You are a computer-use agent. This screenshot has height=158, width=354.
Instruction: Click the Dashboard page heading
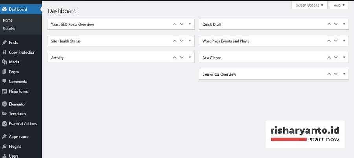(x=62, y=11)
